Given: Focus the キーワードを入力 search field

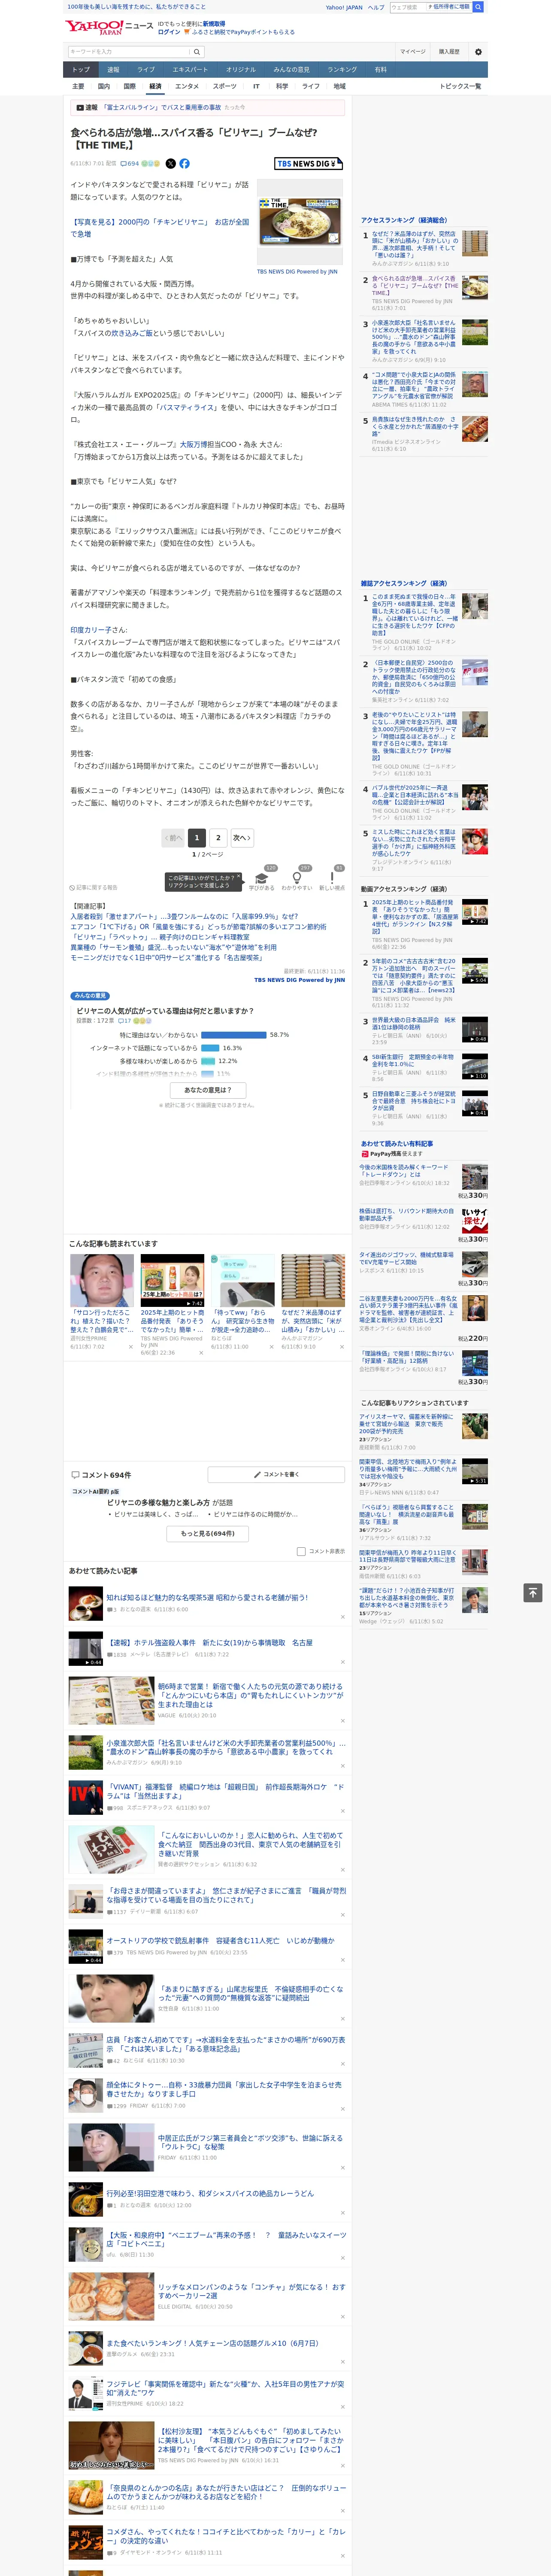Looking at the screenshot, I should [x=129, y=52].
